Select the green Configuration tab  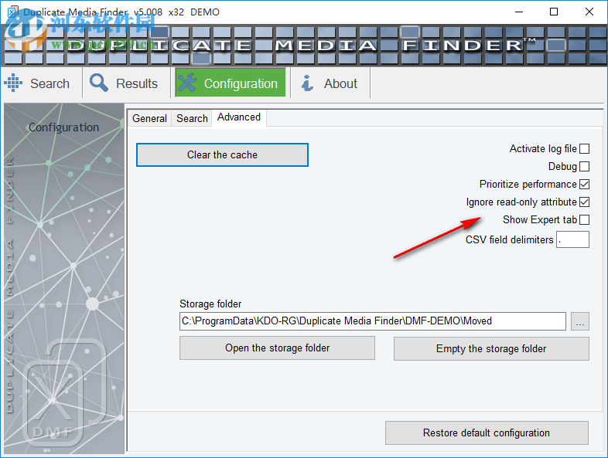[x=231, y=83]
